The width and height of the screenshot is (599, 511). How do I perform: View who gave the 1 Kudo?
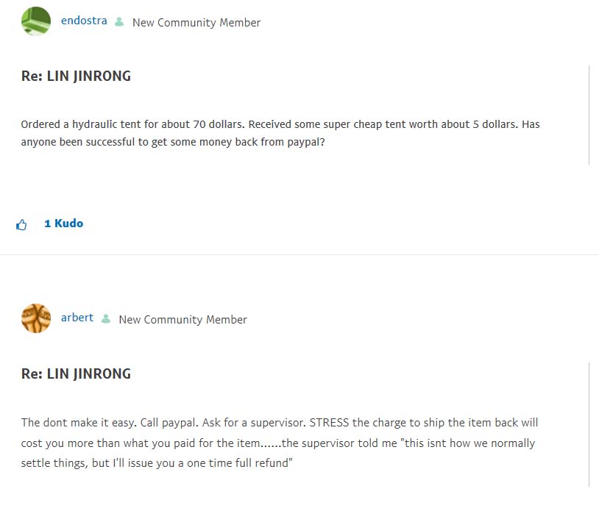63,224
